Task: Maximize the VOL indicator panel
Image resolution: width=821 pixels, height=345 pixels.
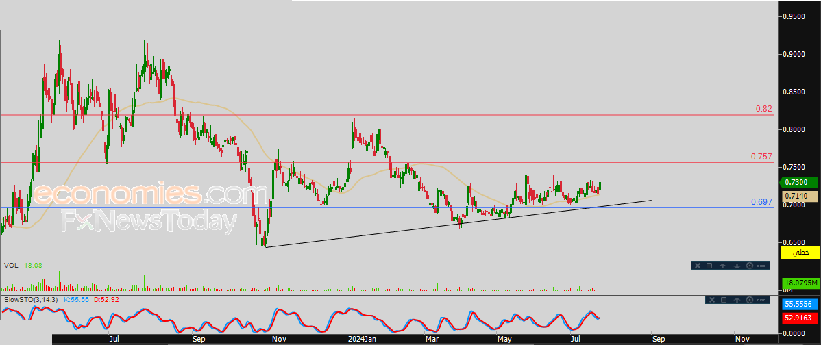Action: [x=709, y=266]
